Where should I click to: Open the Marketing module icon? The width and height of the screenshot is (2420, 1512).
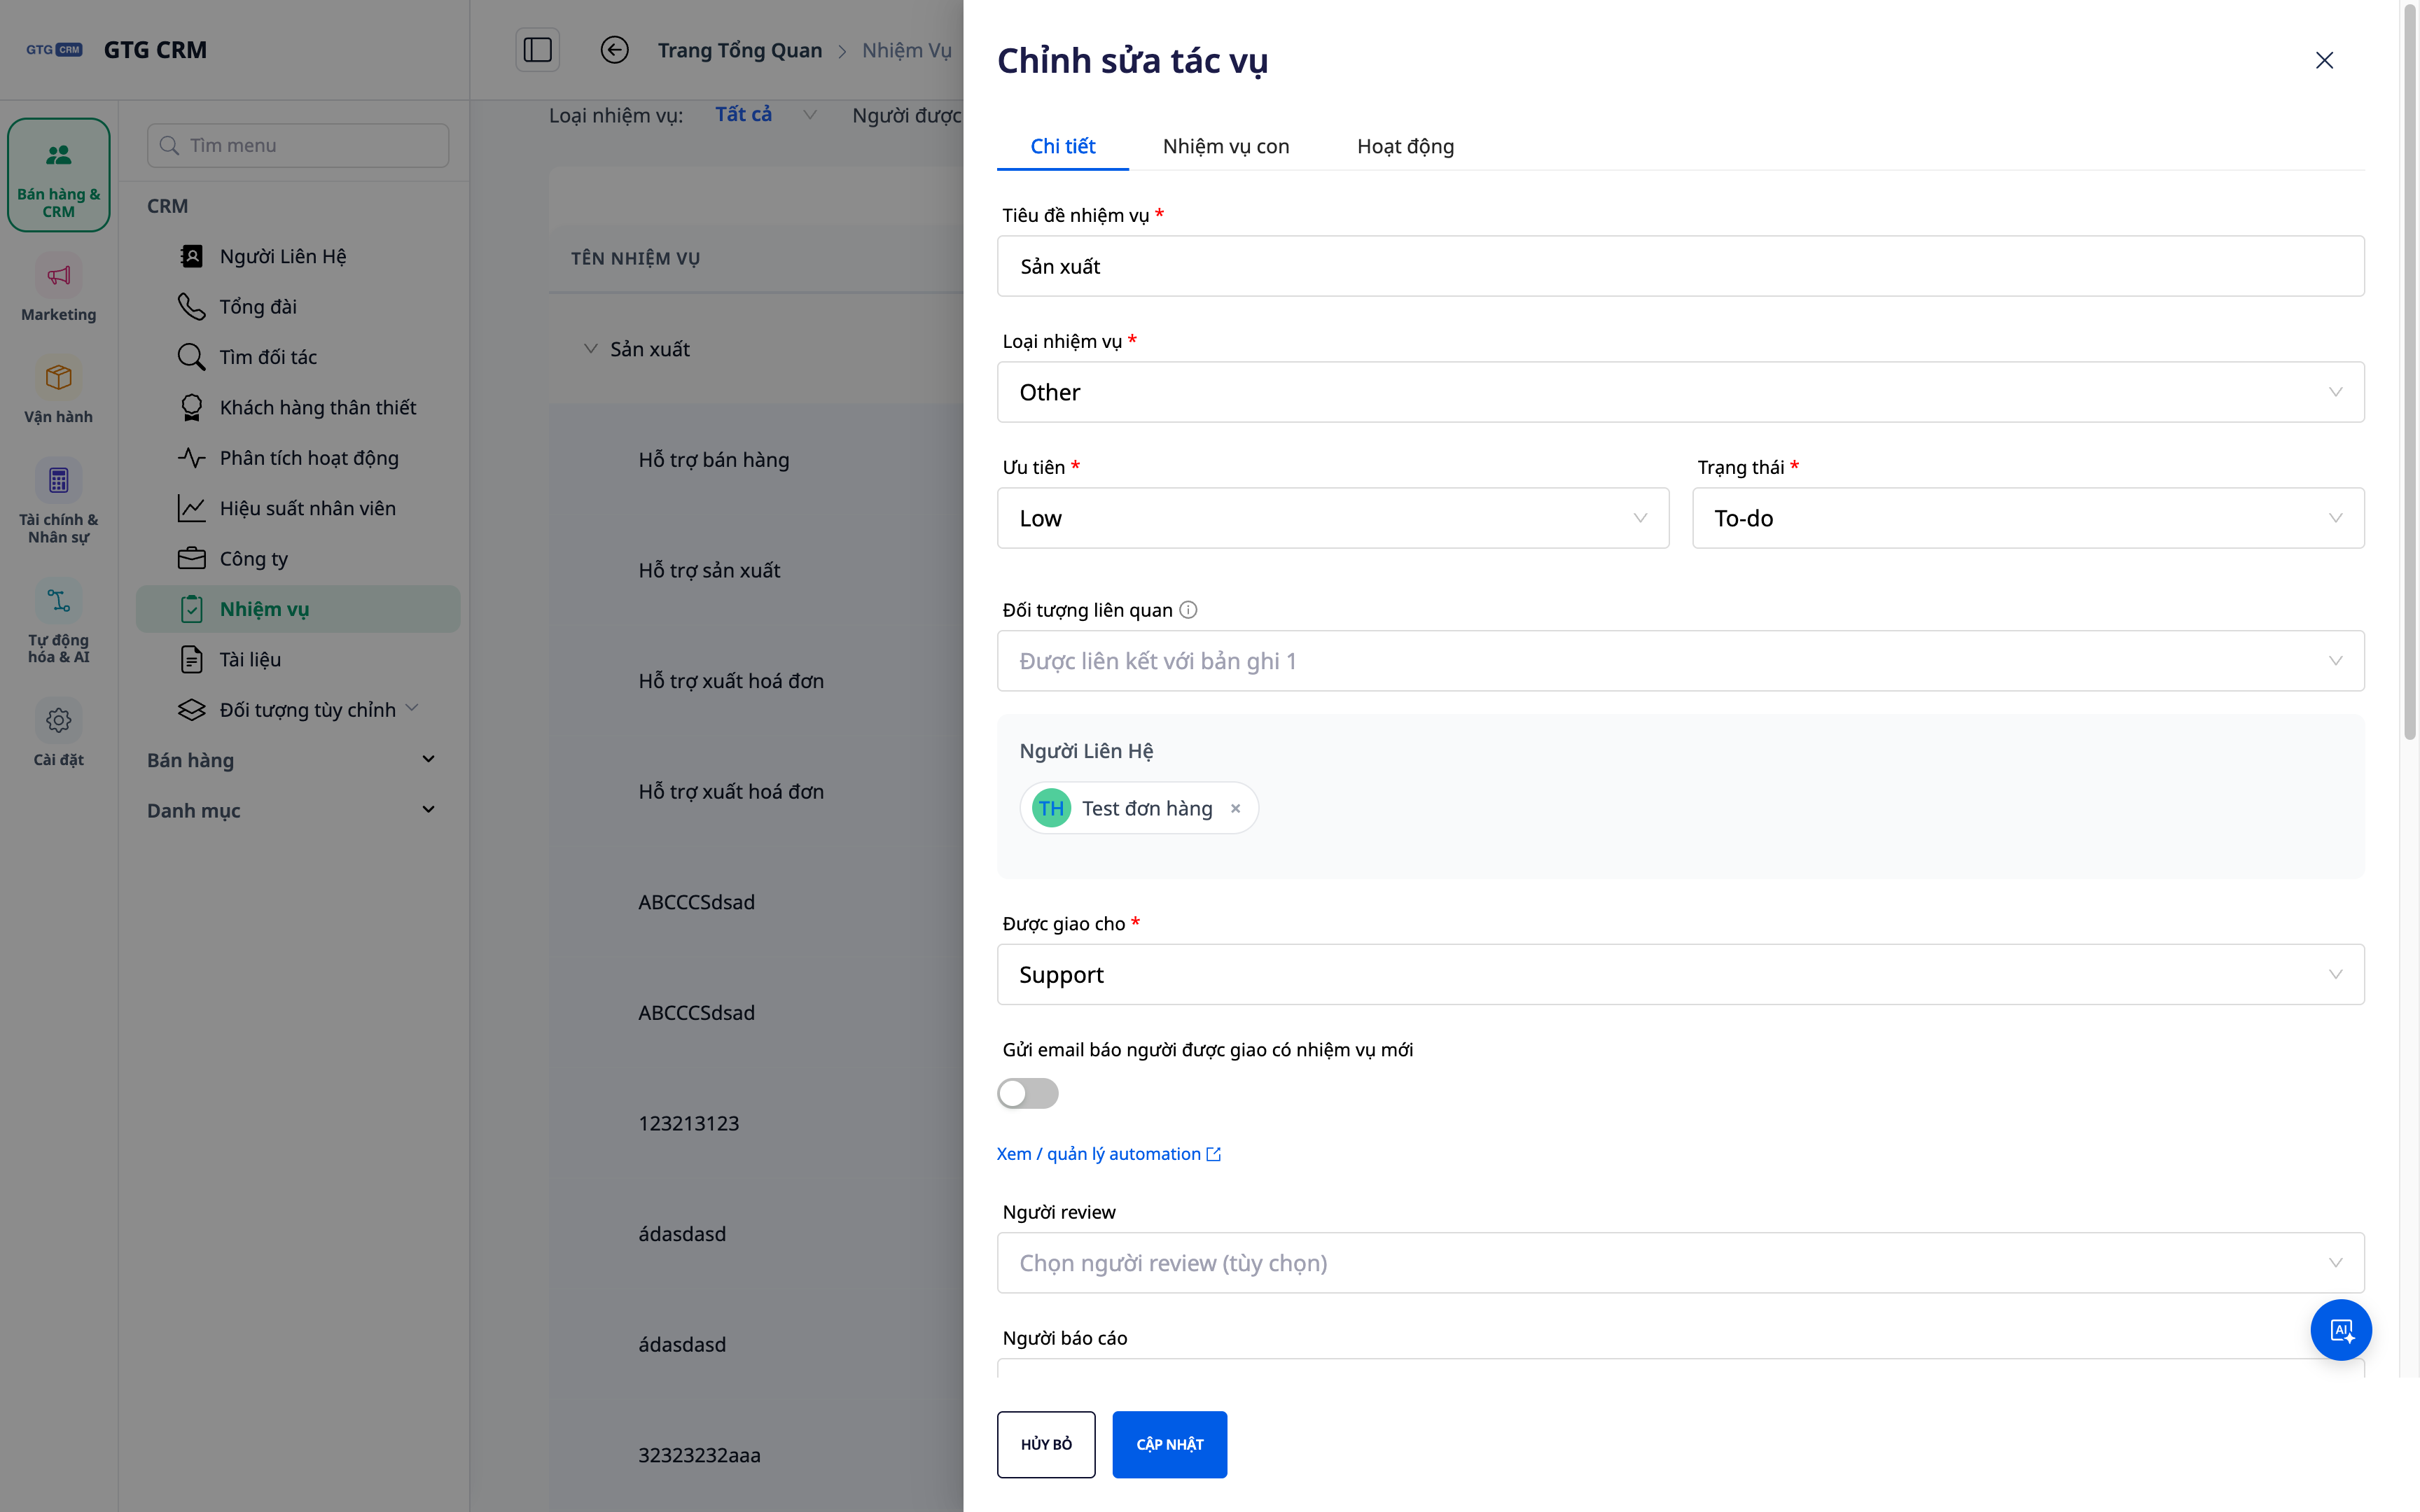58,276
